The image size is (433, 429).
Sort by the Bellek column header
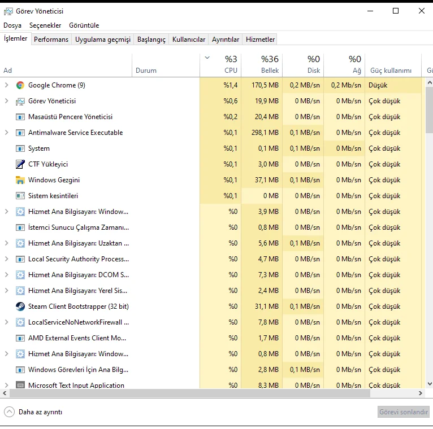262,65
